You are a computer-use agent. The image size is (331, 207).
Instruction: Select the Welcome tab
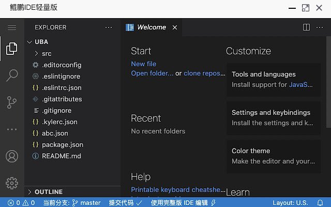point(152,27)
